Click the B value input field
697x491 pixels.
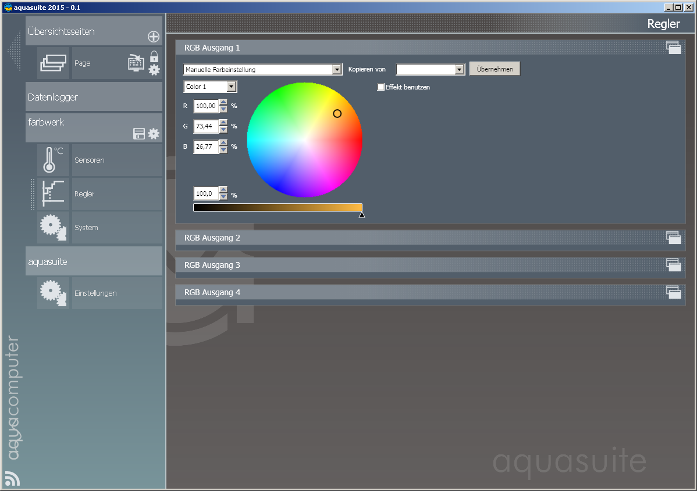pyautogui.click(x=207, y=146)
